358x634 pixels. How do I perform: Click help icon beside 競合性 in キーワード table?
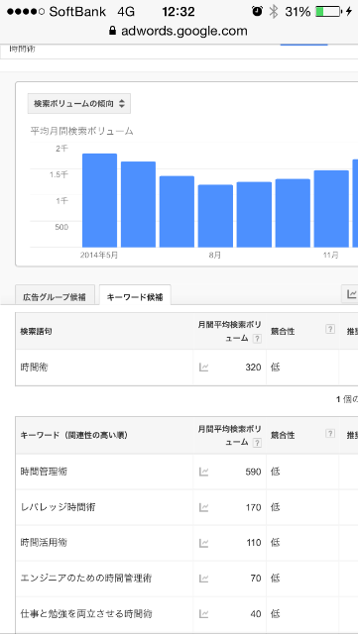point(330,433)
